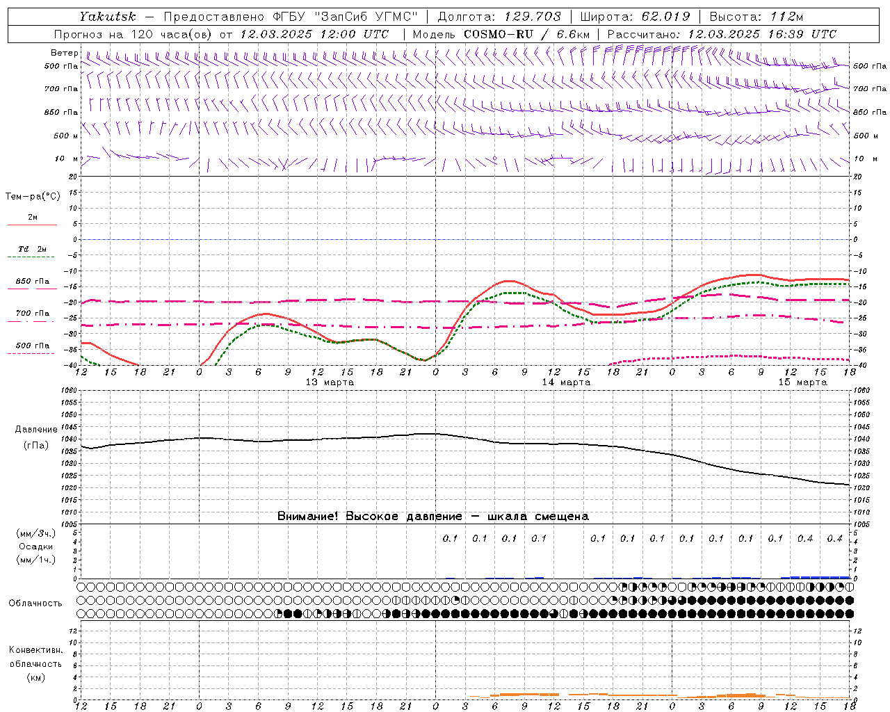Viewport: 890px width, 712px height.
Task: Click the 14 марта date label
Action: (567, 382)
